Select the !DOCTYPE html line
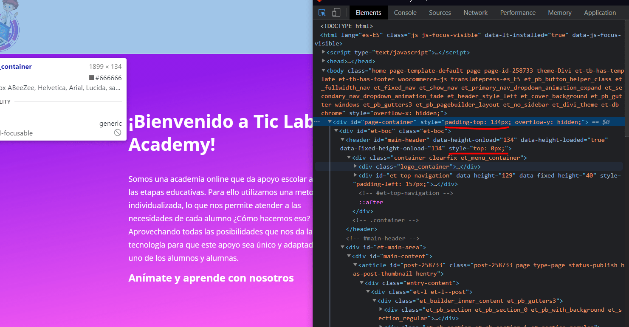This screenshot has width=629, height=327. tap(347, 26)
